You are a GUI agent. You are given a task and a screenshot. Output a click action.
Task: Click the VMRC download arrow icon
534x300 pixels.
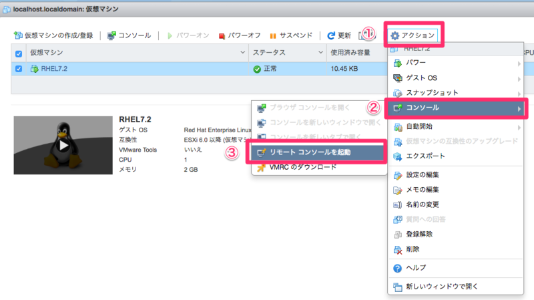coord(261,168)
